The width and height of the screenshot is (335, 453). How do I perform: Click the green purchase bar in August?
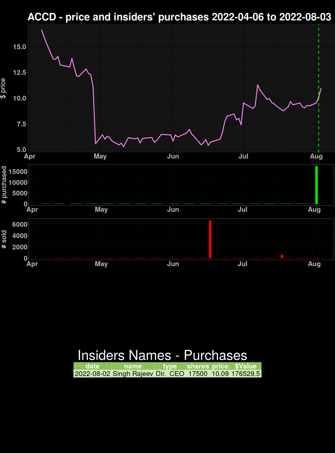tap(317, 185)
